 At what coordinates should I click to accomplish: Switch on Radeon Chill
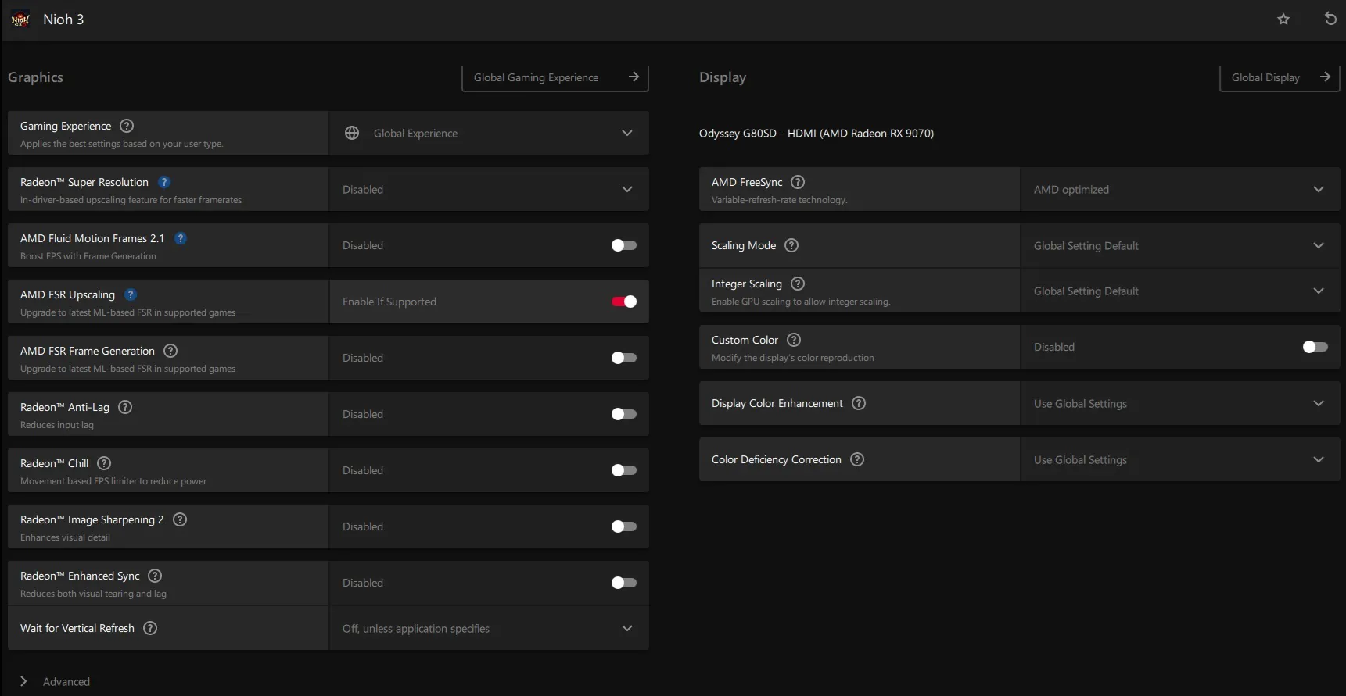pyautogui.click(x=623, y=470)
